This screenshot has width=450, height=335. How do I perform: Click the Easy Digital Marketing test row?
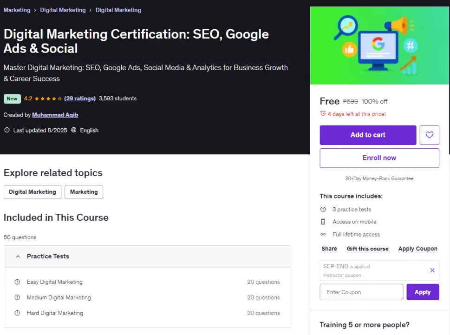click(147, 282)
